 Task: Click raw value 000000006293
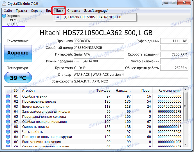(170, 132)
